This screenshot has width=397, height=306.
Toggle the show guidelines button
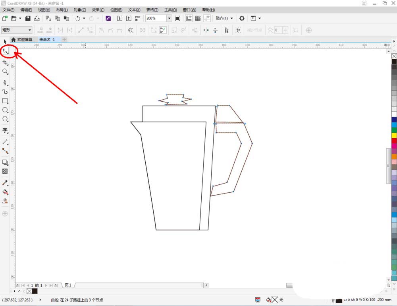pos(207,18)
